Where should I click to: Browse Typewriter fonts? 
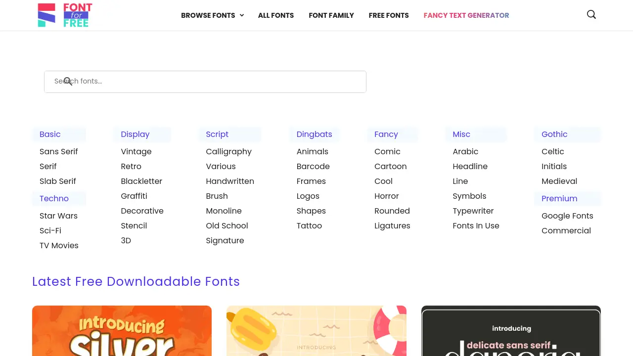click(x=473, y=211)
